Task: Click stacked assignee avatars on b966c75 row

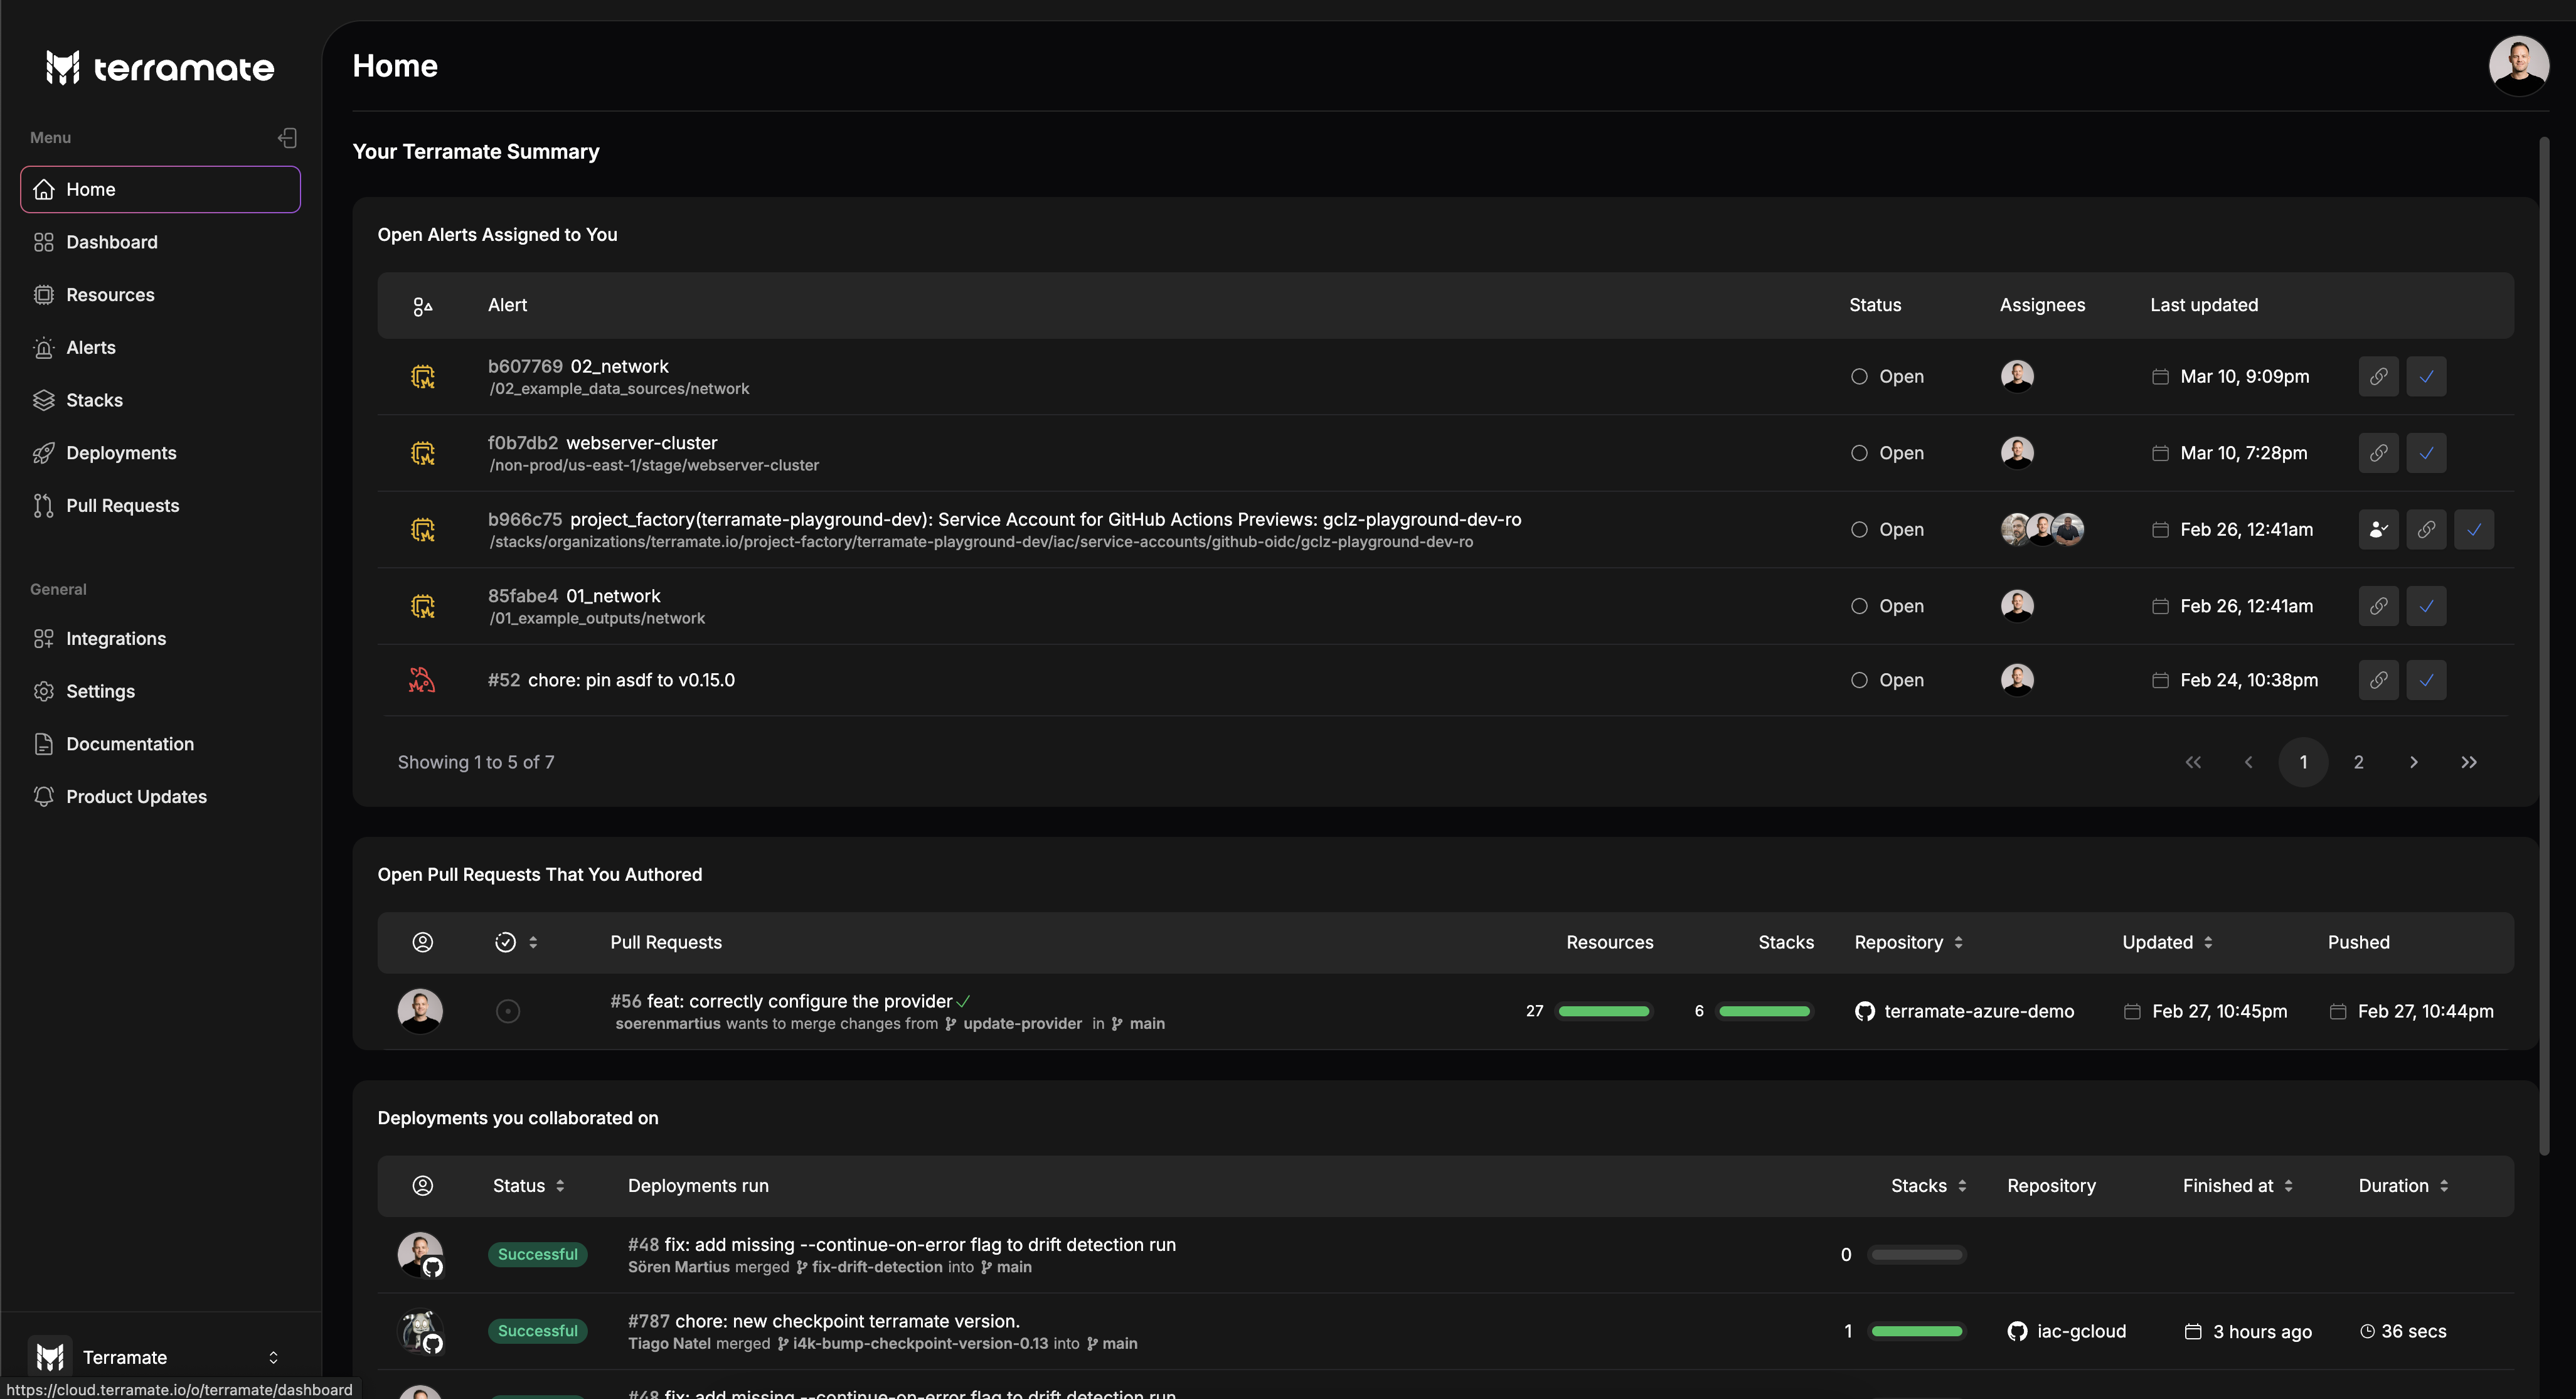Action: (2042, 530)
